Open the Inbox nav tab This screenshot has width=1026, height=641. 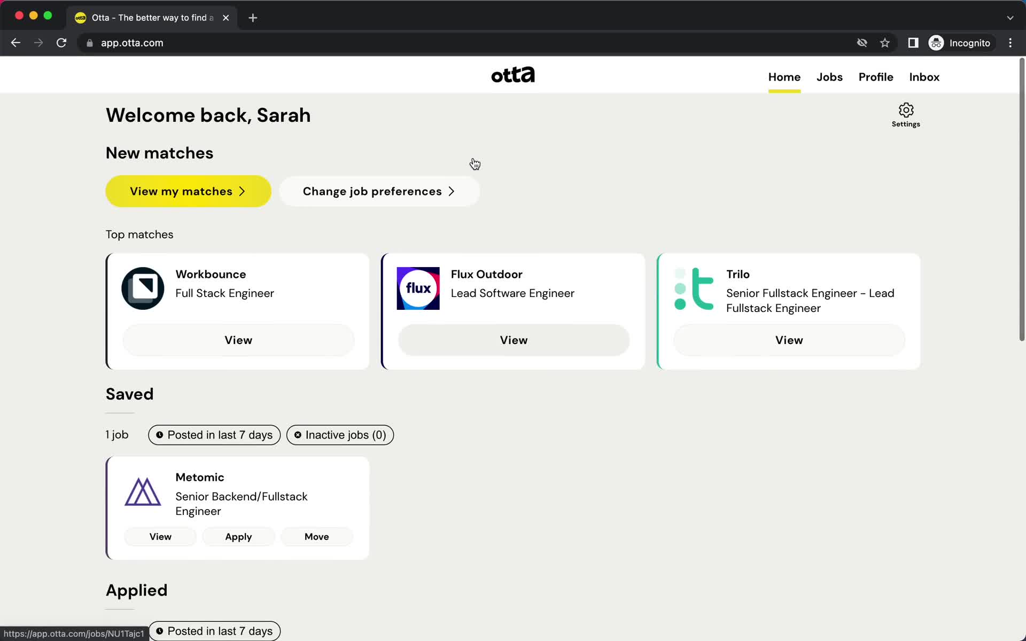tap(924, 77)
